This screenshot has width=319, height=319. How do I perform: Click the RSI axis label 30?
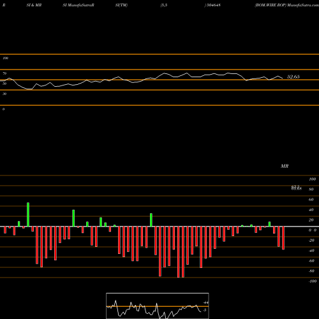click(x=4, y=94)
